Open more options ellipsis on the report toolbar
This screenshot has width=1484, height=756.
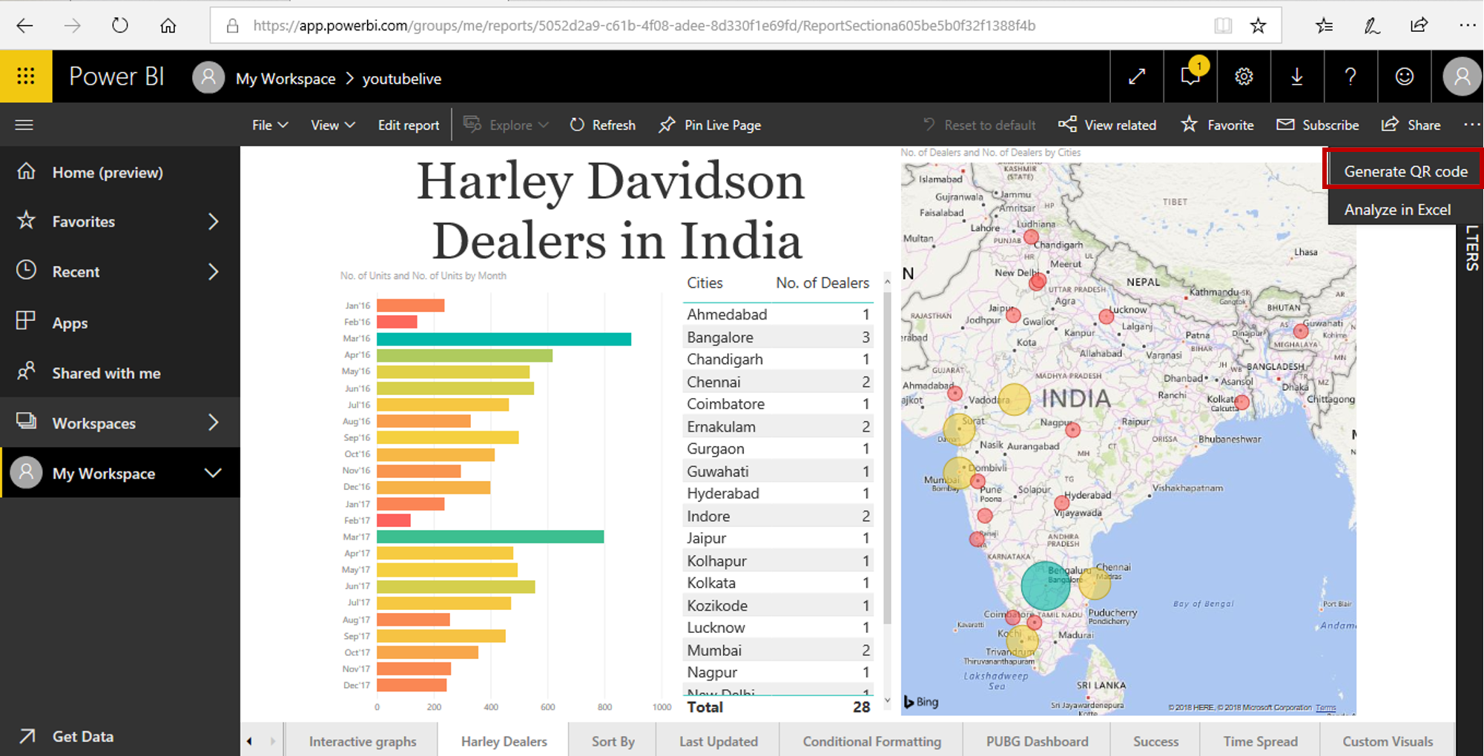[1471, 125]
